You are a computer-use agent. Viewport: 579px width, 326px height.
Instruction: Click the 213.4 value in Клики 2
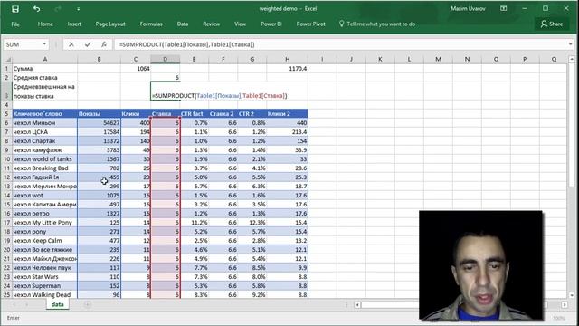tap(288, 132)
